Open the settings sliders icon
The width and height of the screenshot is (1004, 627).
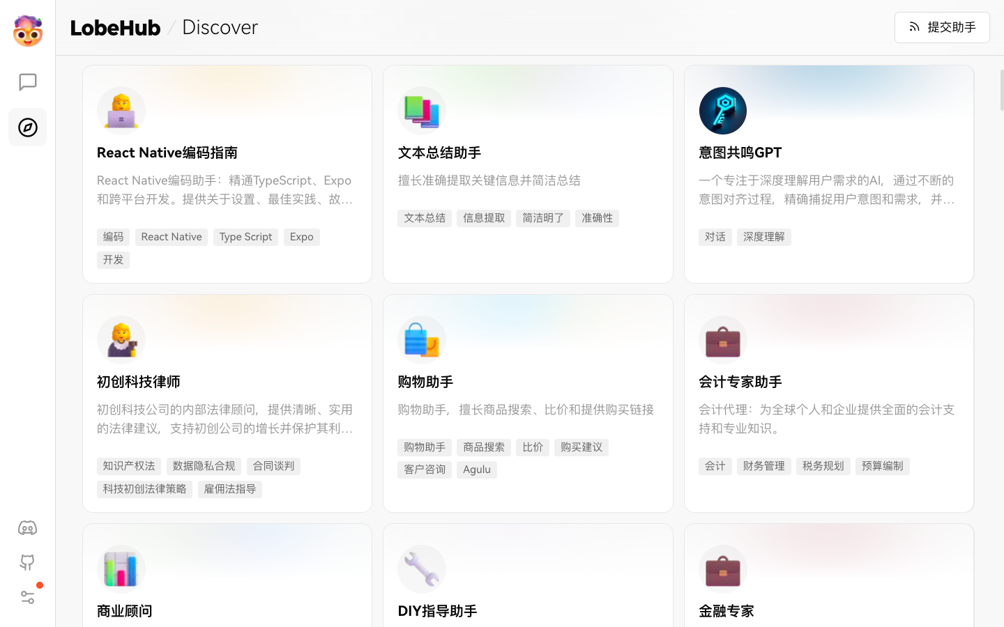click(x=27, y=597)
